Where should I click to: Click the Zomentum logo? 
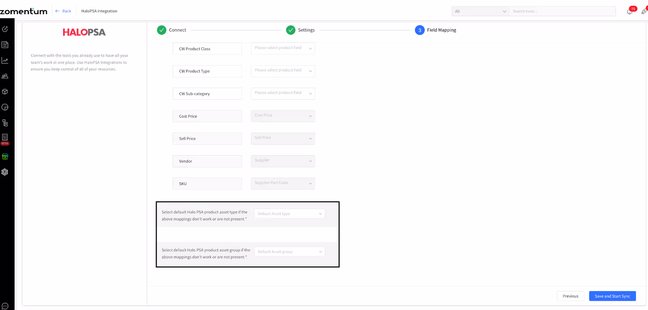[23, 11]
